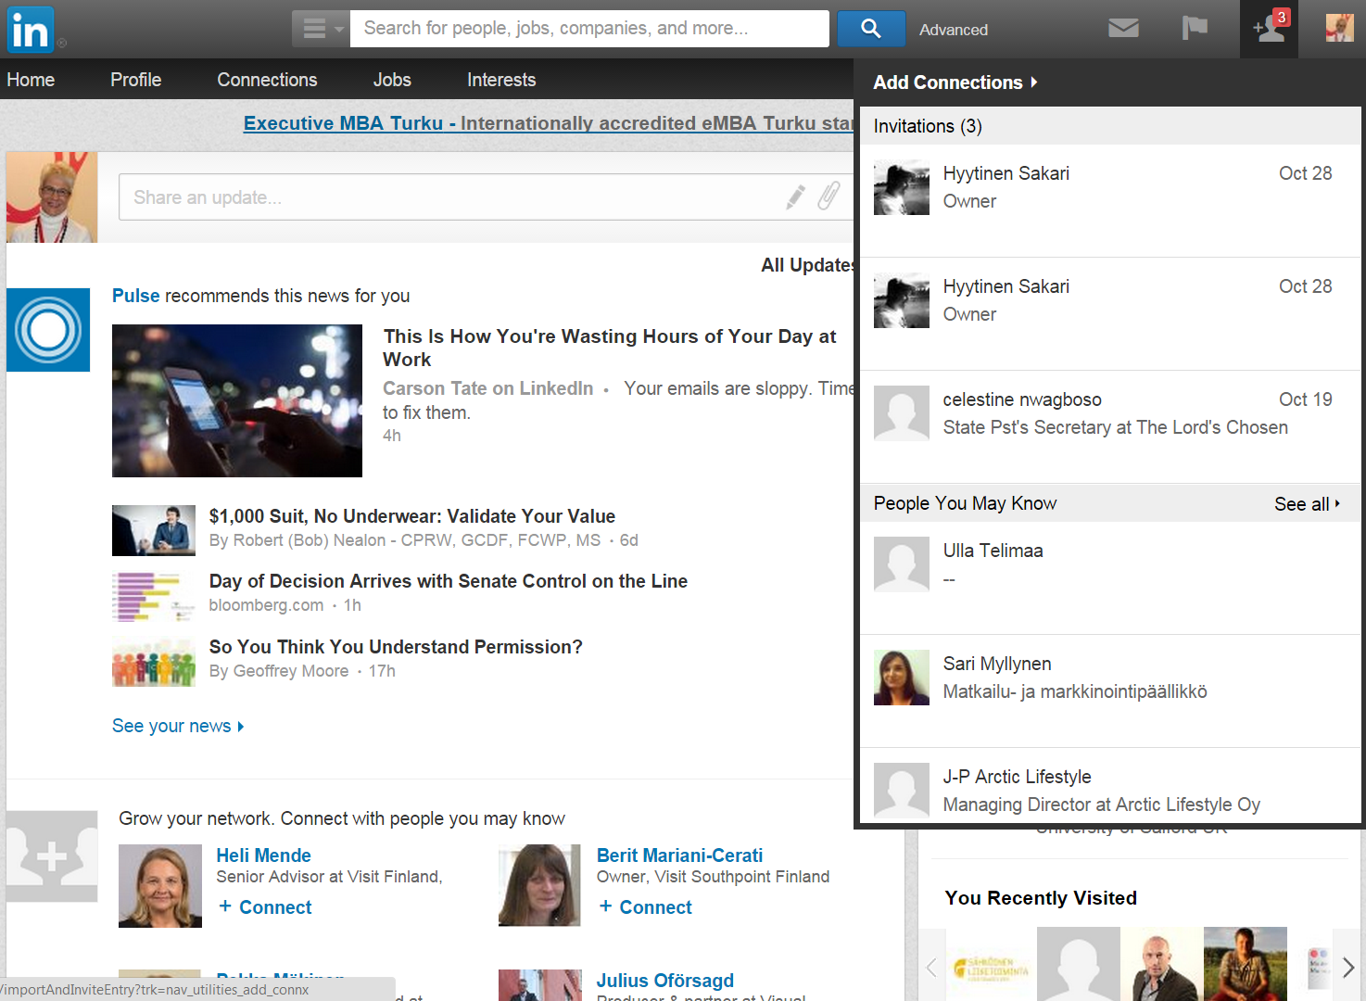Open the account profile photo menu

pyautogui.click(x=1339, y=29)
